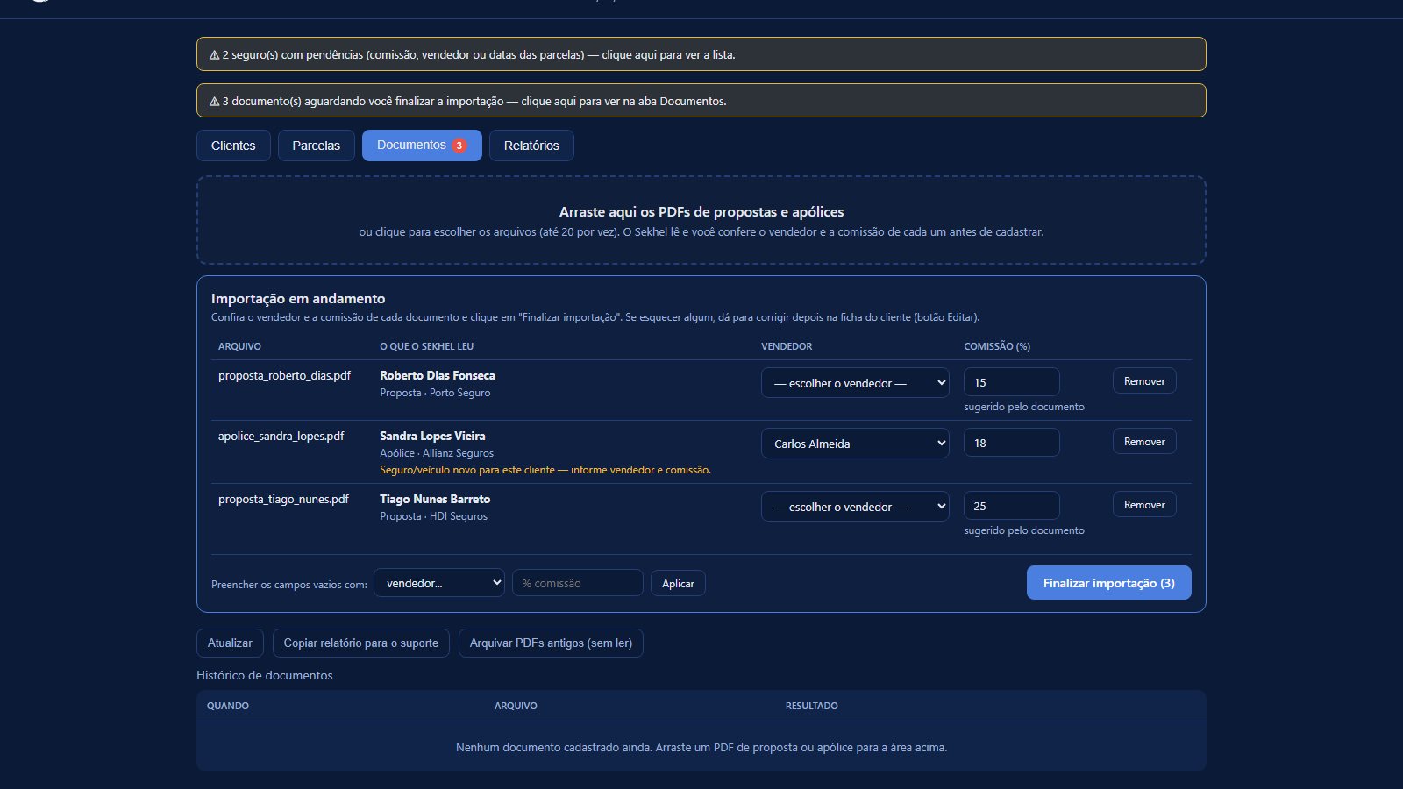Open the pending insurances warning banner
The height and width of the screenshot is (789, 1403).
pos(701,54)
